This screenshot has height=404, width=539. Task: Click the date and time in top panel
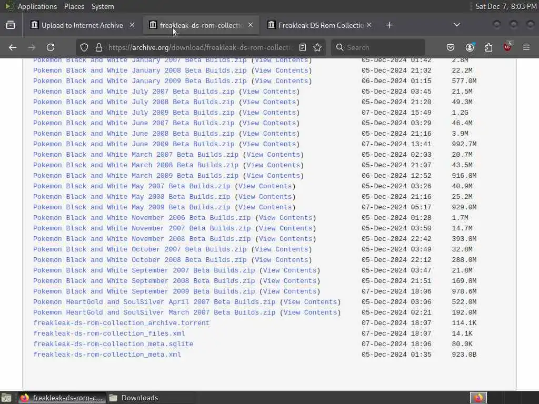506,6
